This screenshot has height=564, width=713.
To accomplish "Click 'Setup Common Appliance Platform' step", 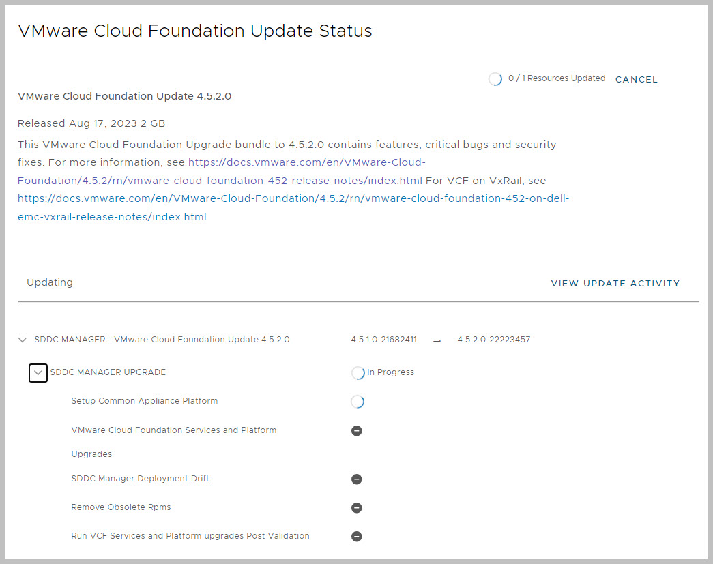I will pyautogui.click(x=145, y=401).
